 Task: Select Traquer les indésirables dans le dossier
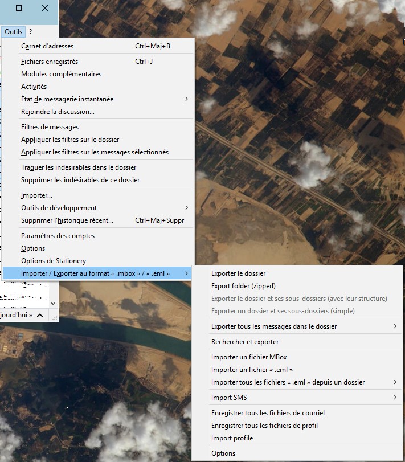point(99,167)
